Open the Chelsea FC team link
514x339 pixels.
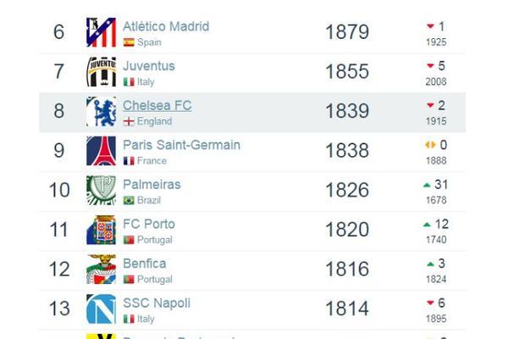157,106
